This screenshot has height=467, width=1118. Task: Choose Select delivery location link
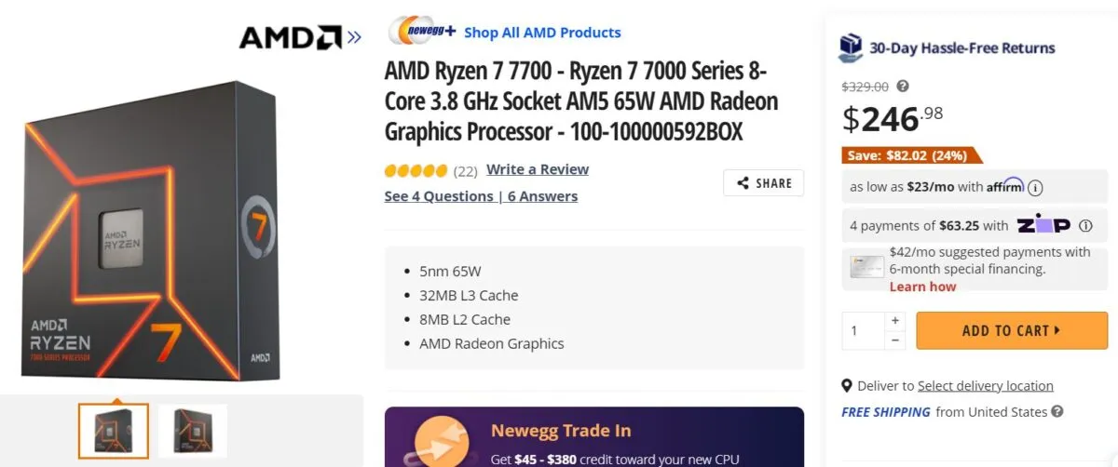click(x=985, y=386)
